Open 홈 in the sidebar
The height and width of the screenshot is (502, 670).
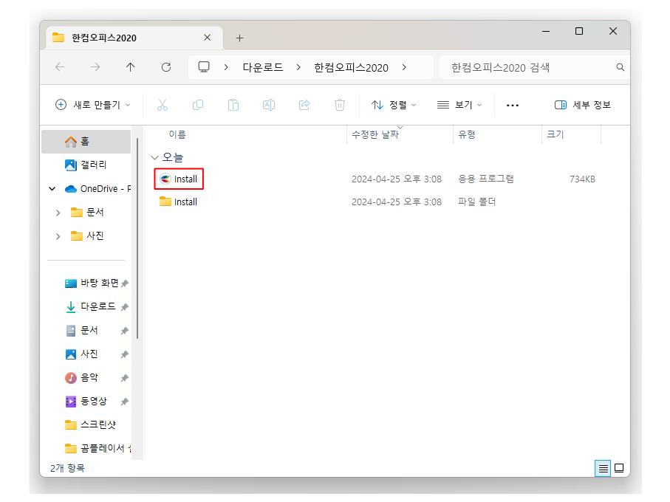point(86,141)
